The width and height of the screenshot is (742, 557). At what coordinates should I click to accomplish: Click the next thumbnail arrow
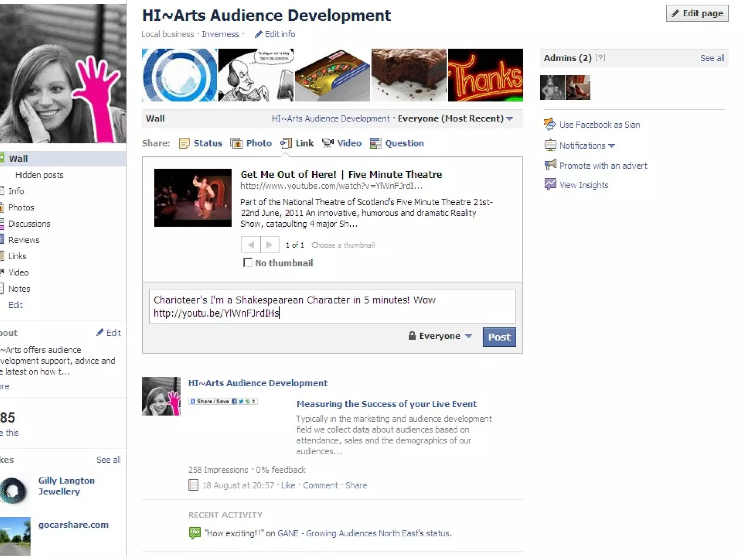point(270,245)
